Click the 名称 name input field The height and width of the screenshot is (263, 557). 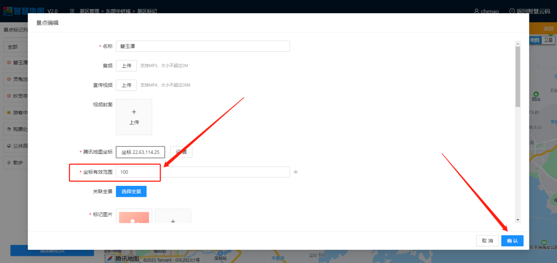click(x=203, y=46)
